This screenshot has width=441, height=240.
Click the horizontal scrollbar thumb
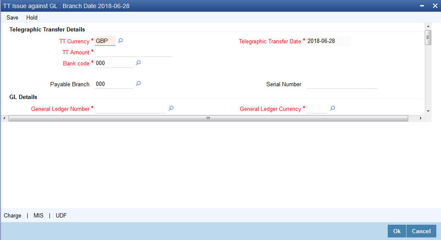point(208,119)
